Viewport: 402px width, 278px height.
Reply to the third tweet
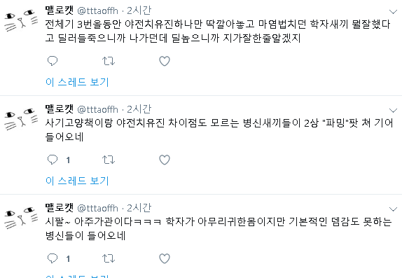(53, 258)
